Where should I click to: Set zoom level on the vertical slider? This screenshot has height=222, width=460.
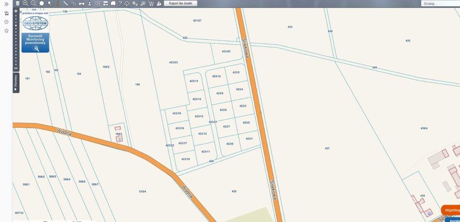16,40
